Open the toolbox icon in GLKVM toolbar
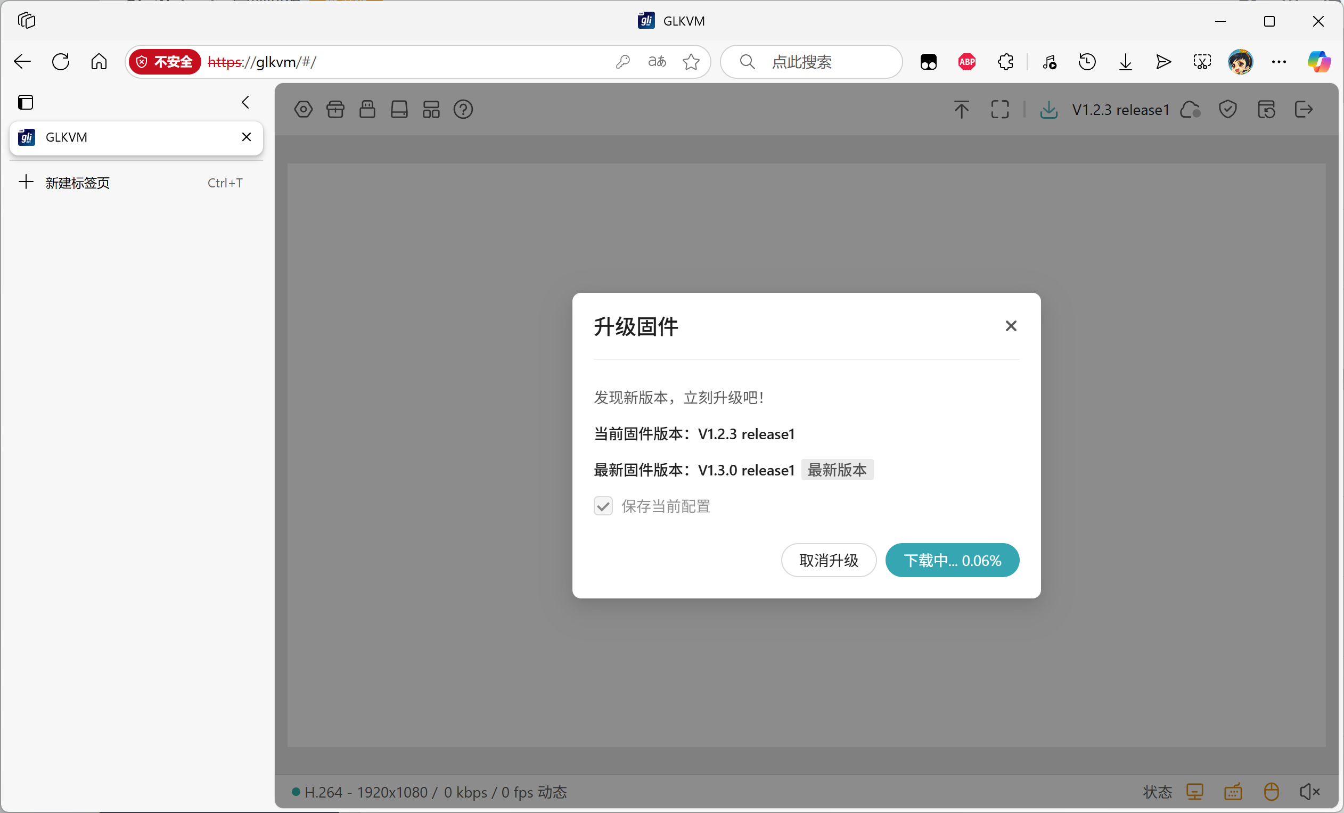 (335, 110)
